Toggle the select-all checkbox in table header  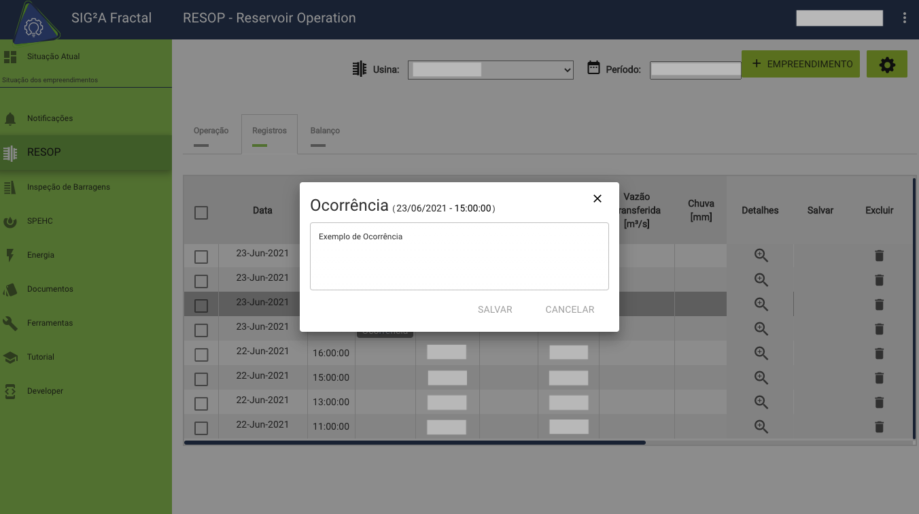click(x=201, y=213)
